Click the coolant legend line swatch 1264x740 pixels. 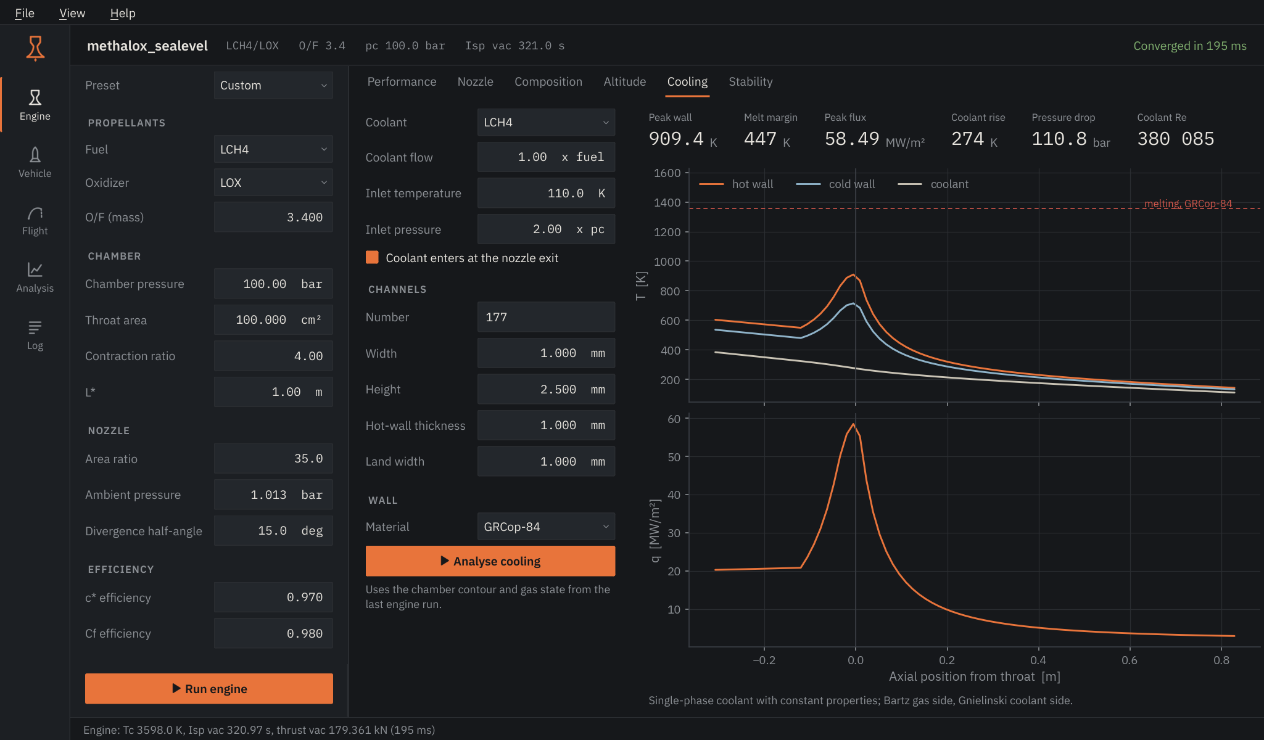pyautogui.click(x=910, y=184)
